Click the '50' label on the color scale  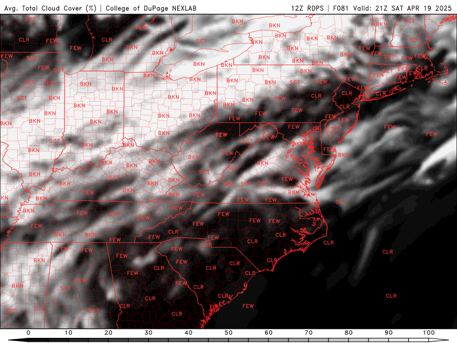[x=228, y=333]
